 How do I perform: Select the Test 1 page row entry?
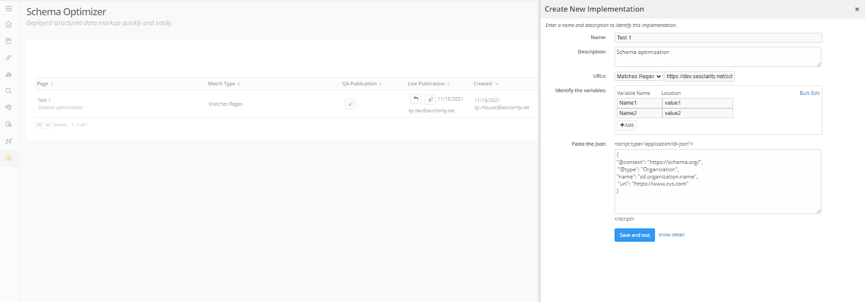point(44,100)
